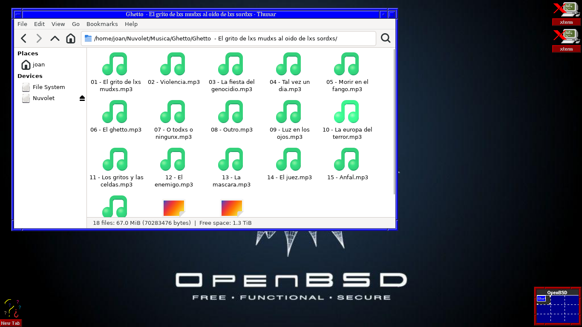The height and width of the screenshot is (327, 582).
Task: Select 10 - La europa del terror.mp3 icon
Action: pos(347,112)
